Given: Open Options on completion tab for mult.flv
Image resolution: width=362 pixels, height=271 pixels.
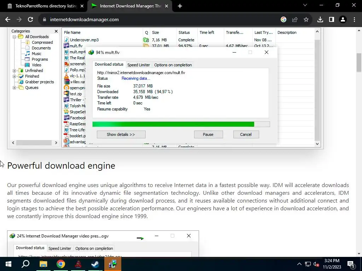Looking at the screenshot, I should pyautogui.click(x=173, y=65).
